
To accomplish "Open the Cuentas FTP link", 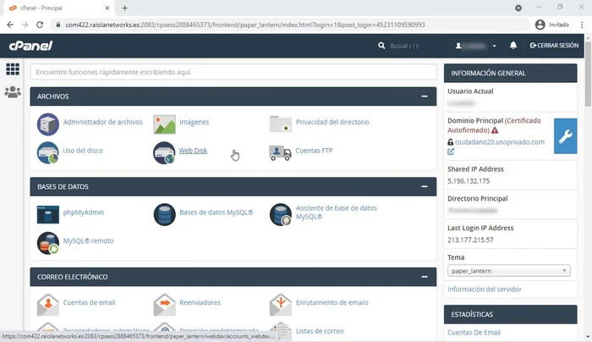I will pyautogui.click(x=314, y=151).
